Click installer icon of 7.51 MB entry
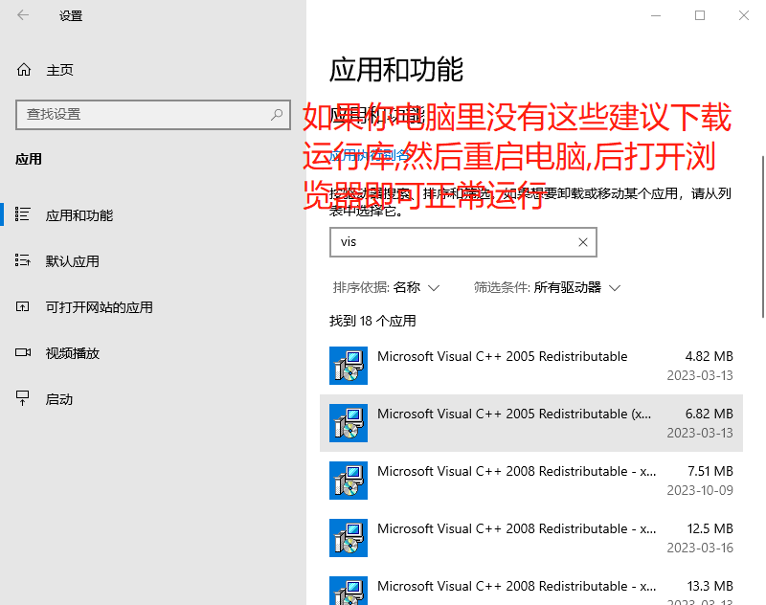 point(349,481)
